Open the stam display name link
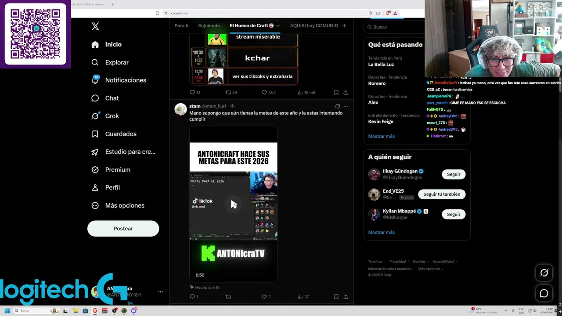 (x=195, y=106)
